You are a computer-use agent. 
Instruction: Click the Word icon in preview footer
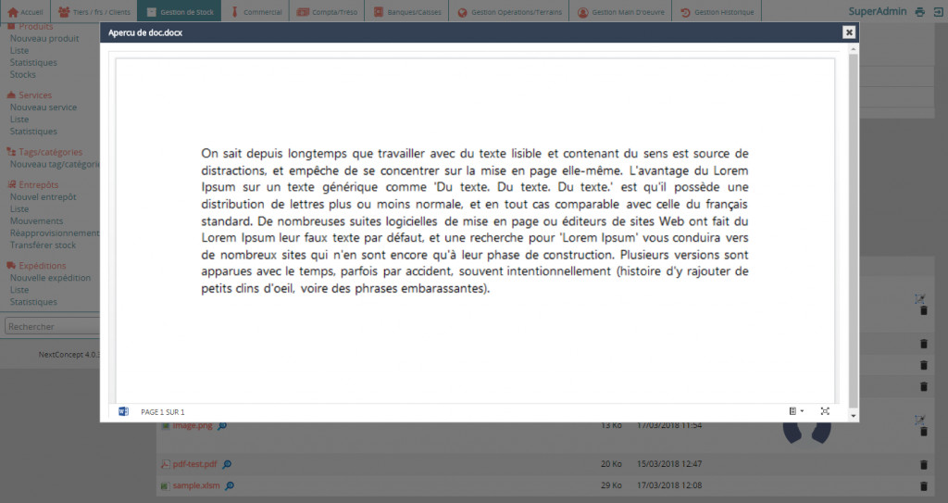(123, 411)
